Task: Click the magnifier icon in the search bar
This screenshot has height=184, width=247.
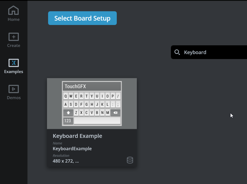Action: pos(177,52)
